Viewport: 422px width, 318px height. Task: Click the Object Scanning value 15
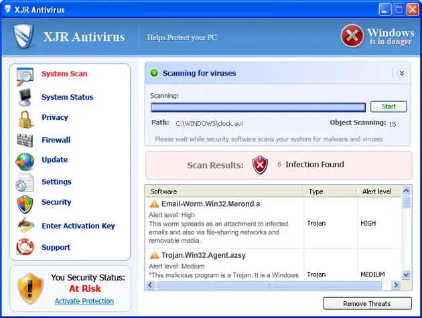(x=393, y=124)
